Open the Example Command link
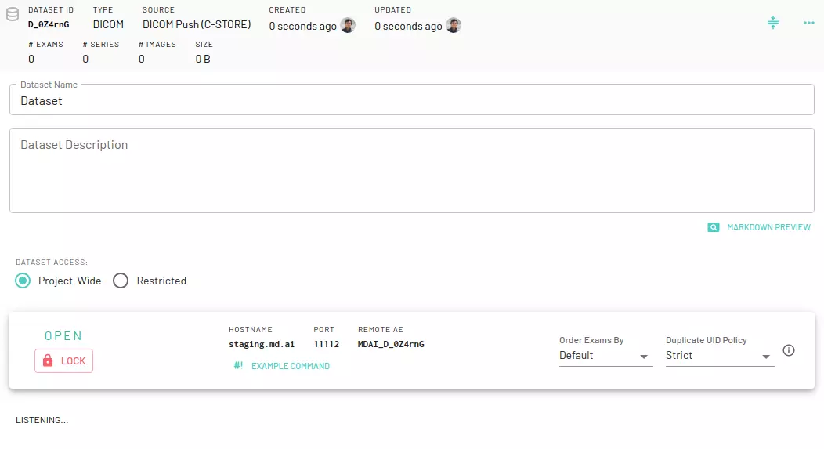824x449 pixels. coord(290,366)
